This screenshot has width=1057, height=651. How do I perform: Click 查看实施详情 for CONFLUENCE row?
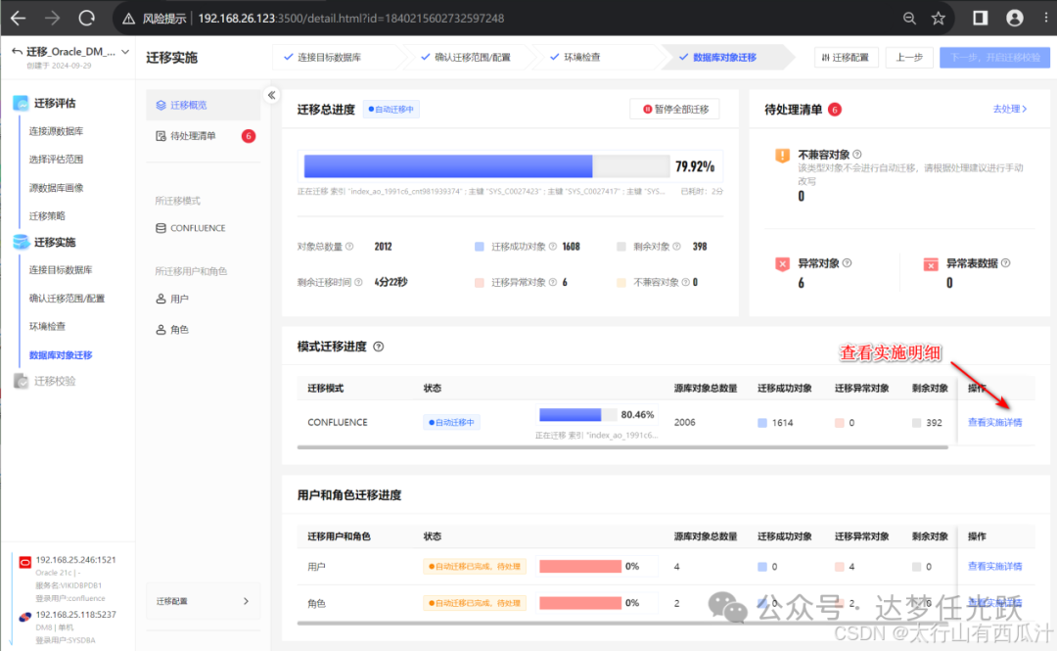click(x=995, y=422)
